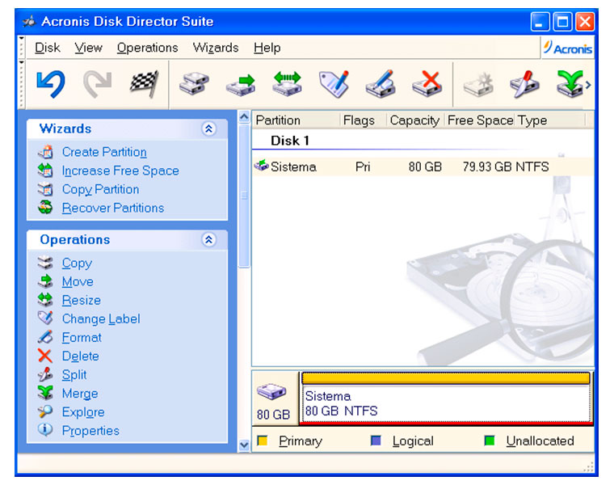Click the Change Label tag toolbar icon

pyautogui.click(x=334, y=83)
